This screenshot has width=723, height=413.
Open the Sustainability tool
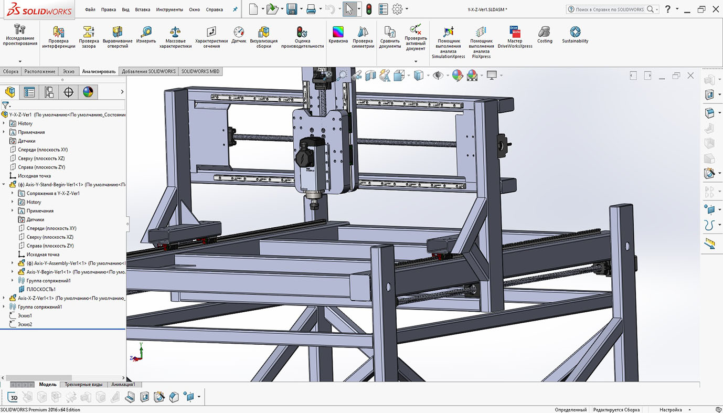tap(575, 35)
